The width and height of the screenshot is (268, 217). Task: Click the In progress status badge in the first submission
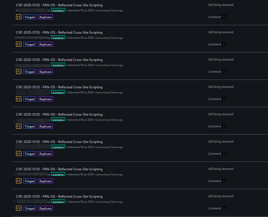[x=58, y=10]
